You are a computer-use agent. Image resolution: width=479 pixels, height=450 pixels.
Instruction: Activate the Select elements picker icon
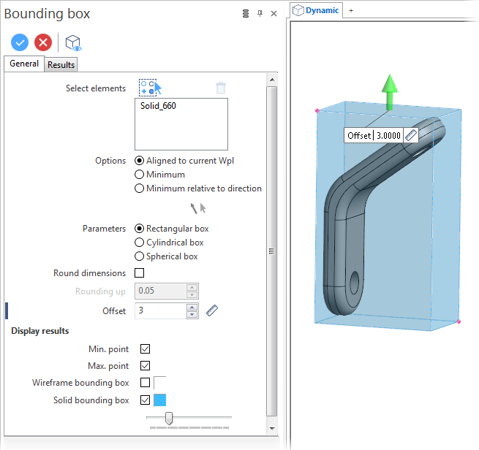(x=150, y=88)
